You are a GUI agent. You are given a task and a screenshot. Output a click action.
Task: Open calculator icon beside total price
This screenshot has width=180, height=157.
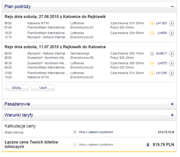148,145
